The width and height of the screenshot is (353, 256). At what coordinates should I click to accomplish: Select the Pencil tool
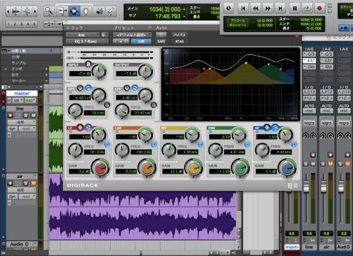(x=111, y=11)
